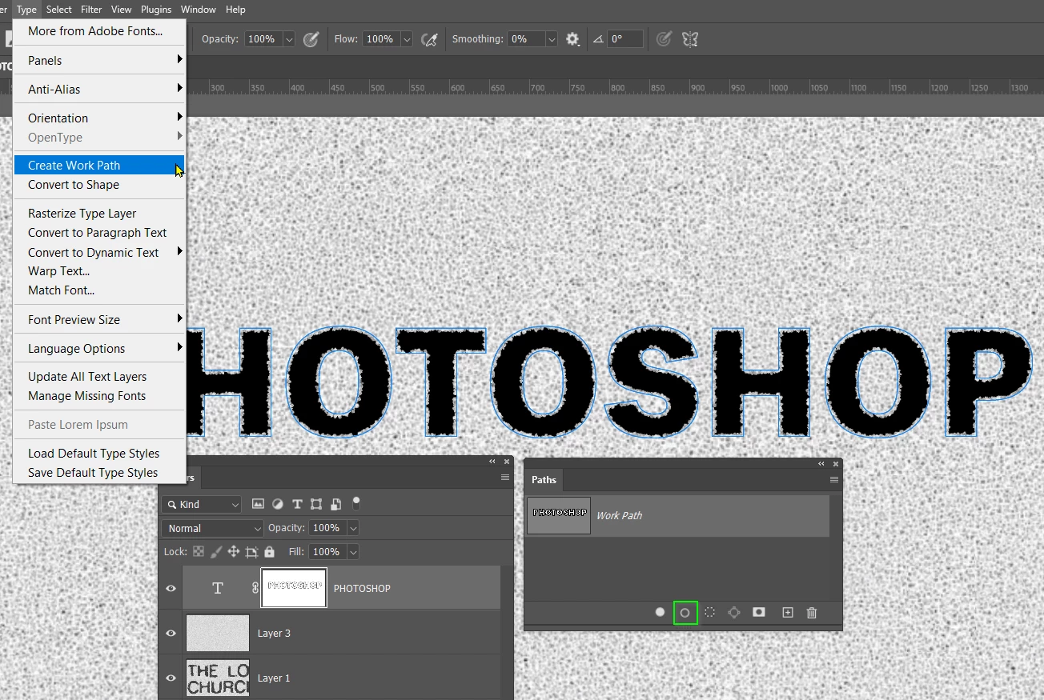This screenshot has height=700, width=1044.
Task: Open Paths panel flyout menu
Action: tap(834, 480)
